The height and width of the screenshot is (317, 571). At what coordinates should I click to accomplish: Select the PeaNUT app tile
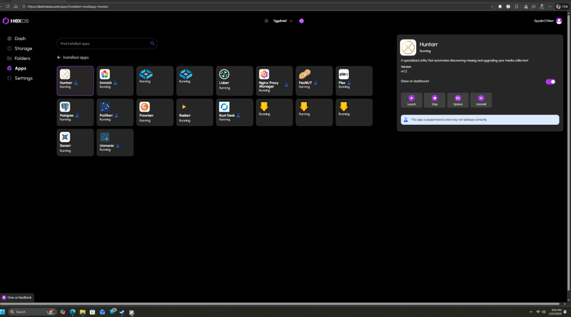click(314, 81)
